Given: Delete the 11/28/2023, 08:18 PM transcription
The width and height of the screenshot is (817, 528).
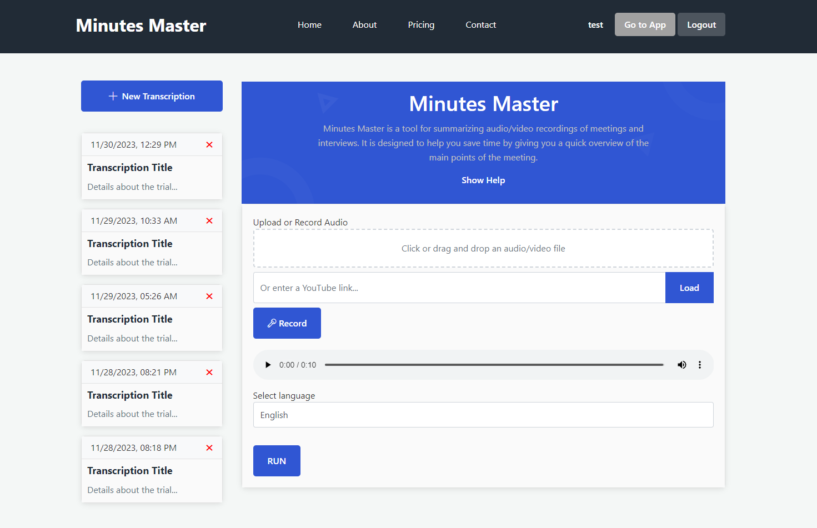Looking at the screenshot, I should click(x=209, y=448).
